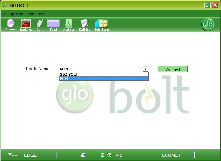Click the Profile Name label
221x161 pixels.
pyautogui.click(x=38, y=69)
